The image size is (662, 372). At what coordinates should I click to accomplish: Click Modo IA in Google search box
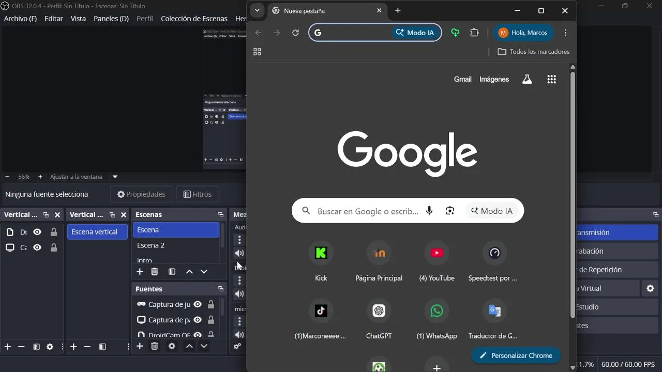[492, 211]
